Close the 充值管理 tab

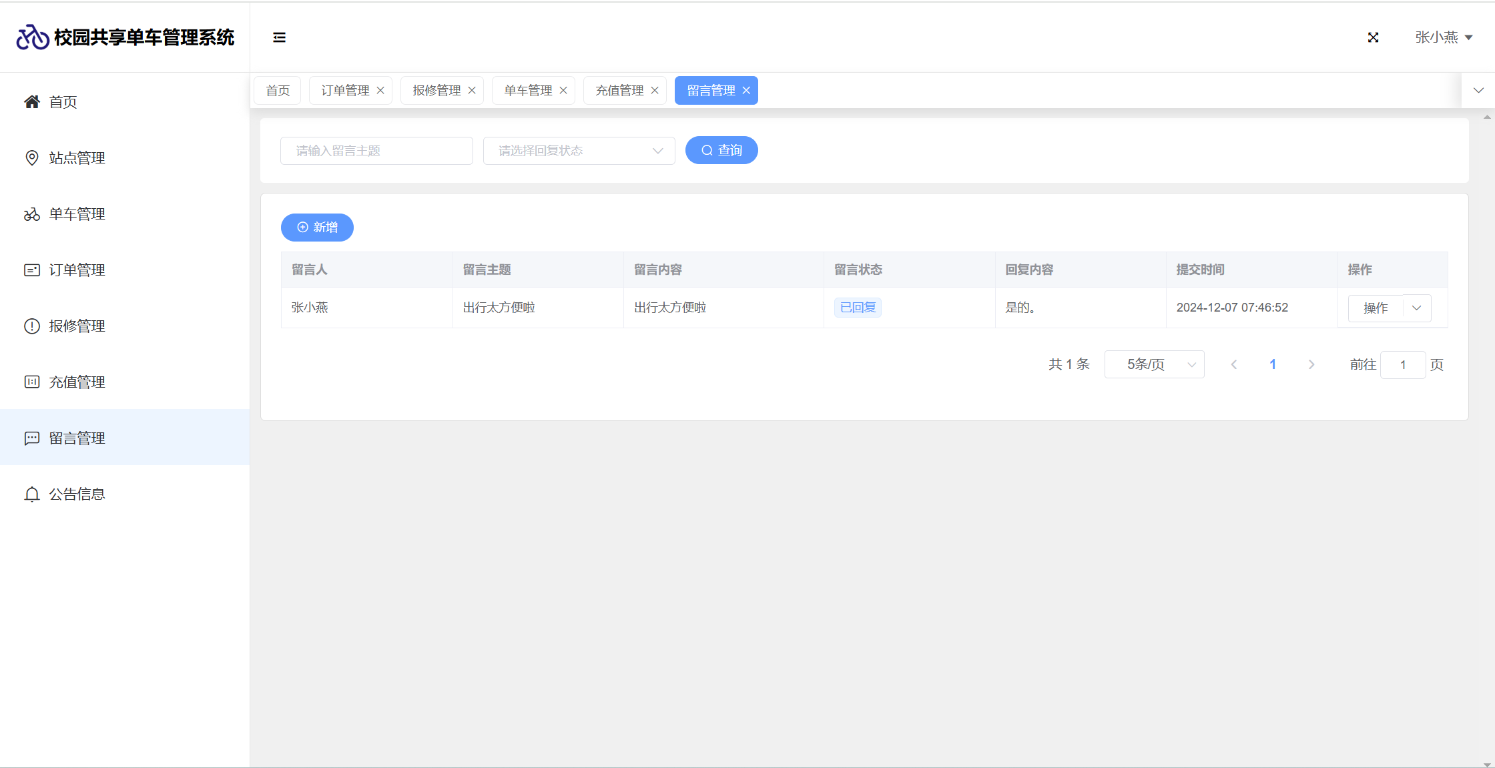[655, 91]
